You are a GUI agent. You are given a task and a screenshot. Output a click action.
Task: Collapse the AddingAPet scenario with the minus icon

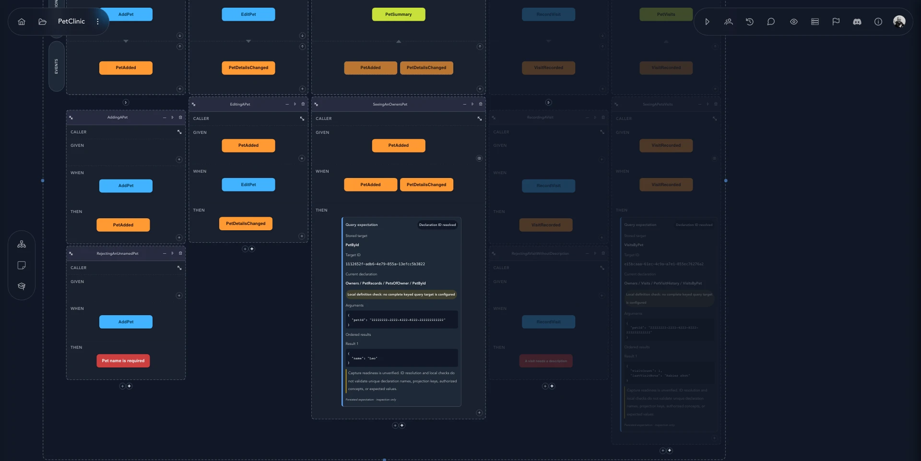point(165,118)
